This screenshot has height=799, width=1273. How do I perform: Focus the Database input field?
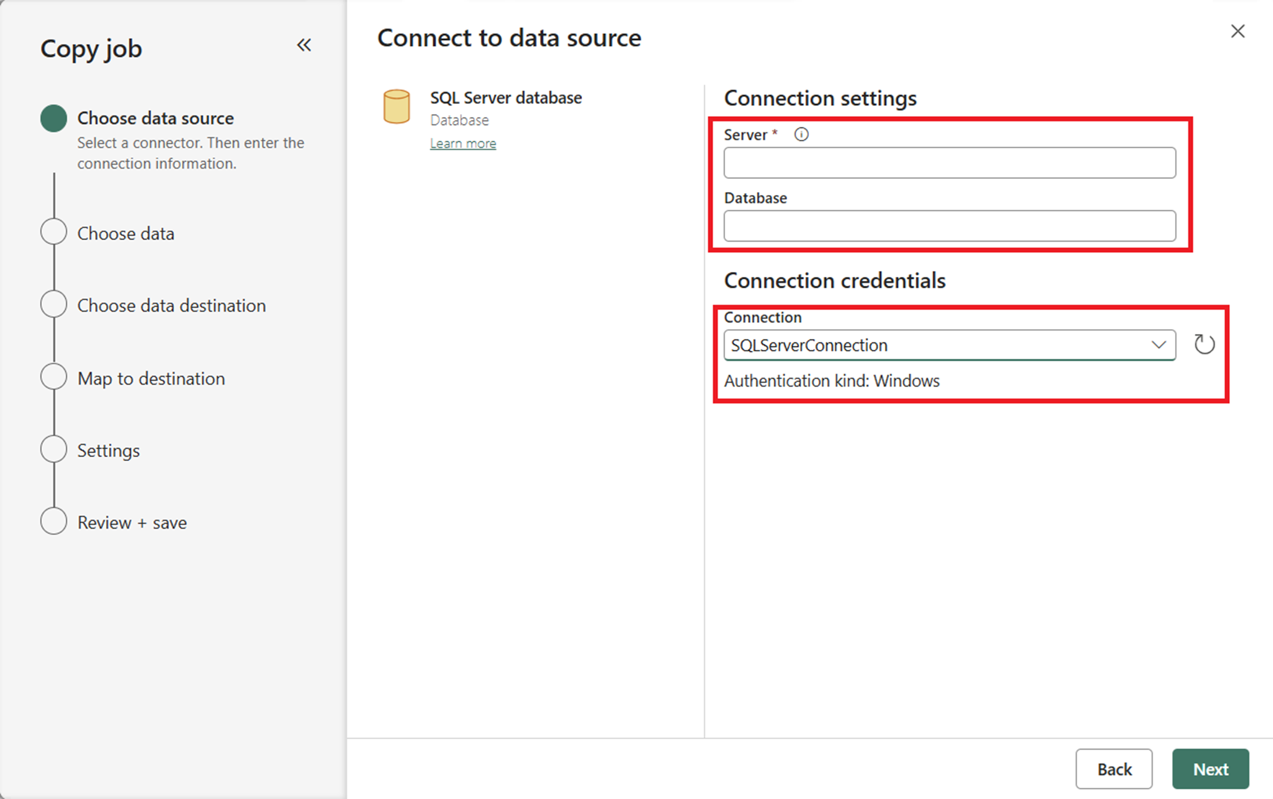tap(949, 226)
